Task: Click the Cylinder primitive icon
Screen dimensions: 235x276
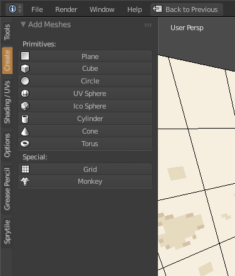Action: [25, 119]
